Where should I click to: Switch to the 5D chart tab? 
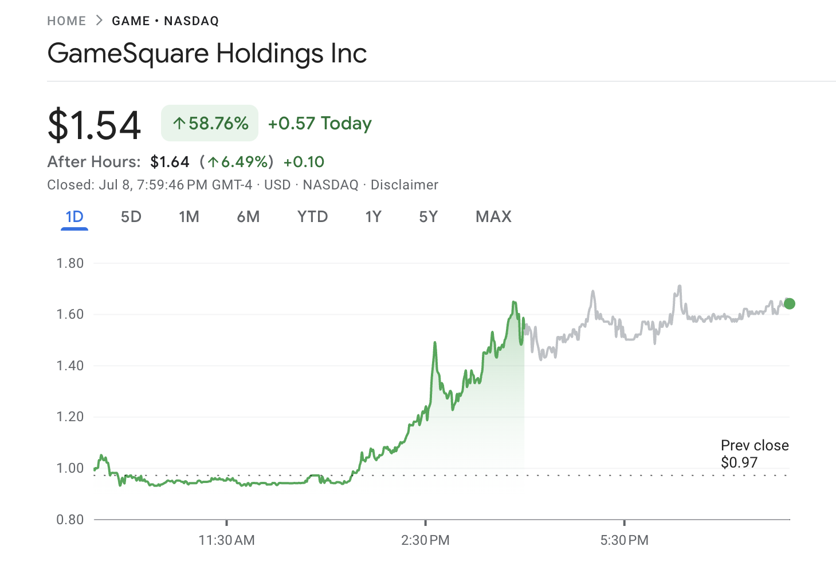[131, 217]
